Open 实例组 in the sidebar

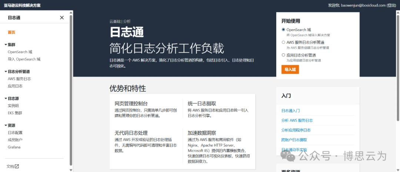13,106
